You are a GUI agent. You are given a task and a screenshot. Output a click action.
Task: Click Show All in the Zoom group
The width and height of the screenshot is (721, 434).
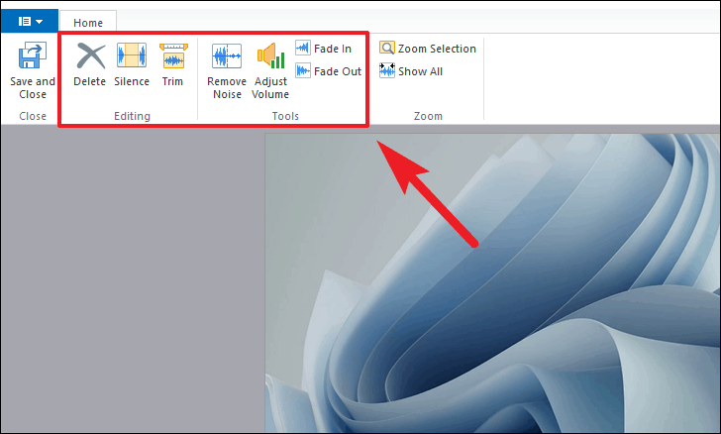(411, 71)
